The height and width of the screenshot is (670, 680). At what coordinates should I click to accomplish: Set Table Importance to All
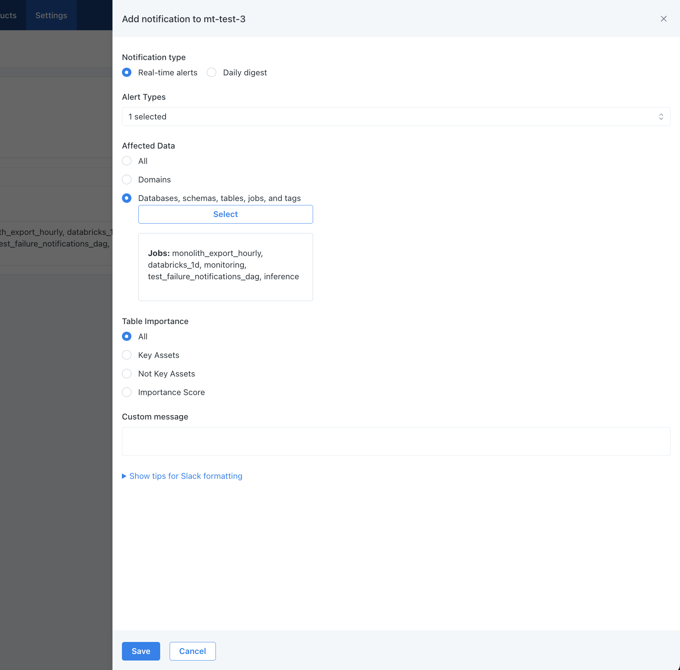[x=127, y=336]
